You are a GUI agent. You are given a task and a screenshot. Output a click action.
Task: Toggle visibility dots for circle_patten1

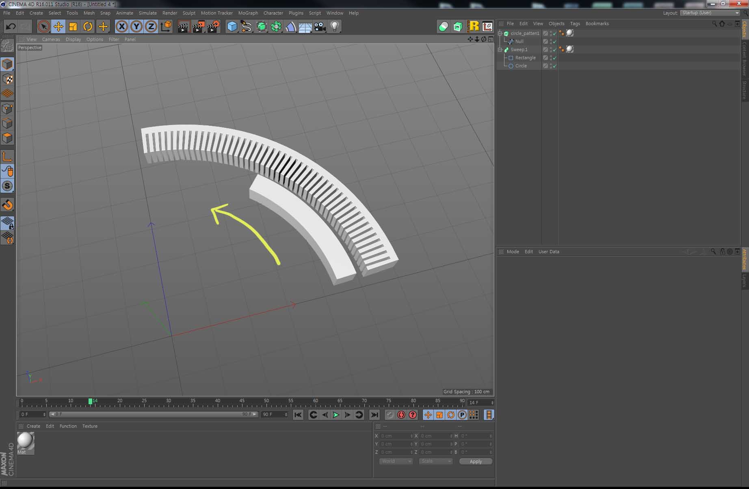(551, 33)
